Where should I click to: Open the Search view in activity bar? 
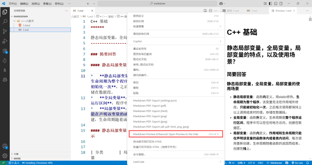[x=5, y=22]
